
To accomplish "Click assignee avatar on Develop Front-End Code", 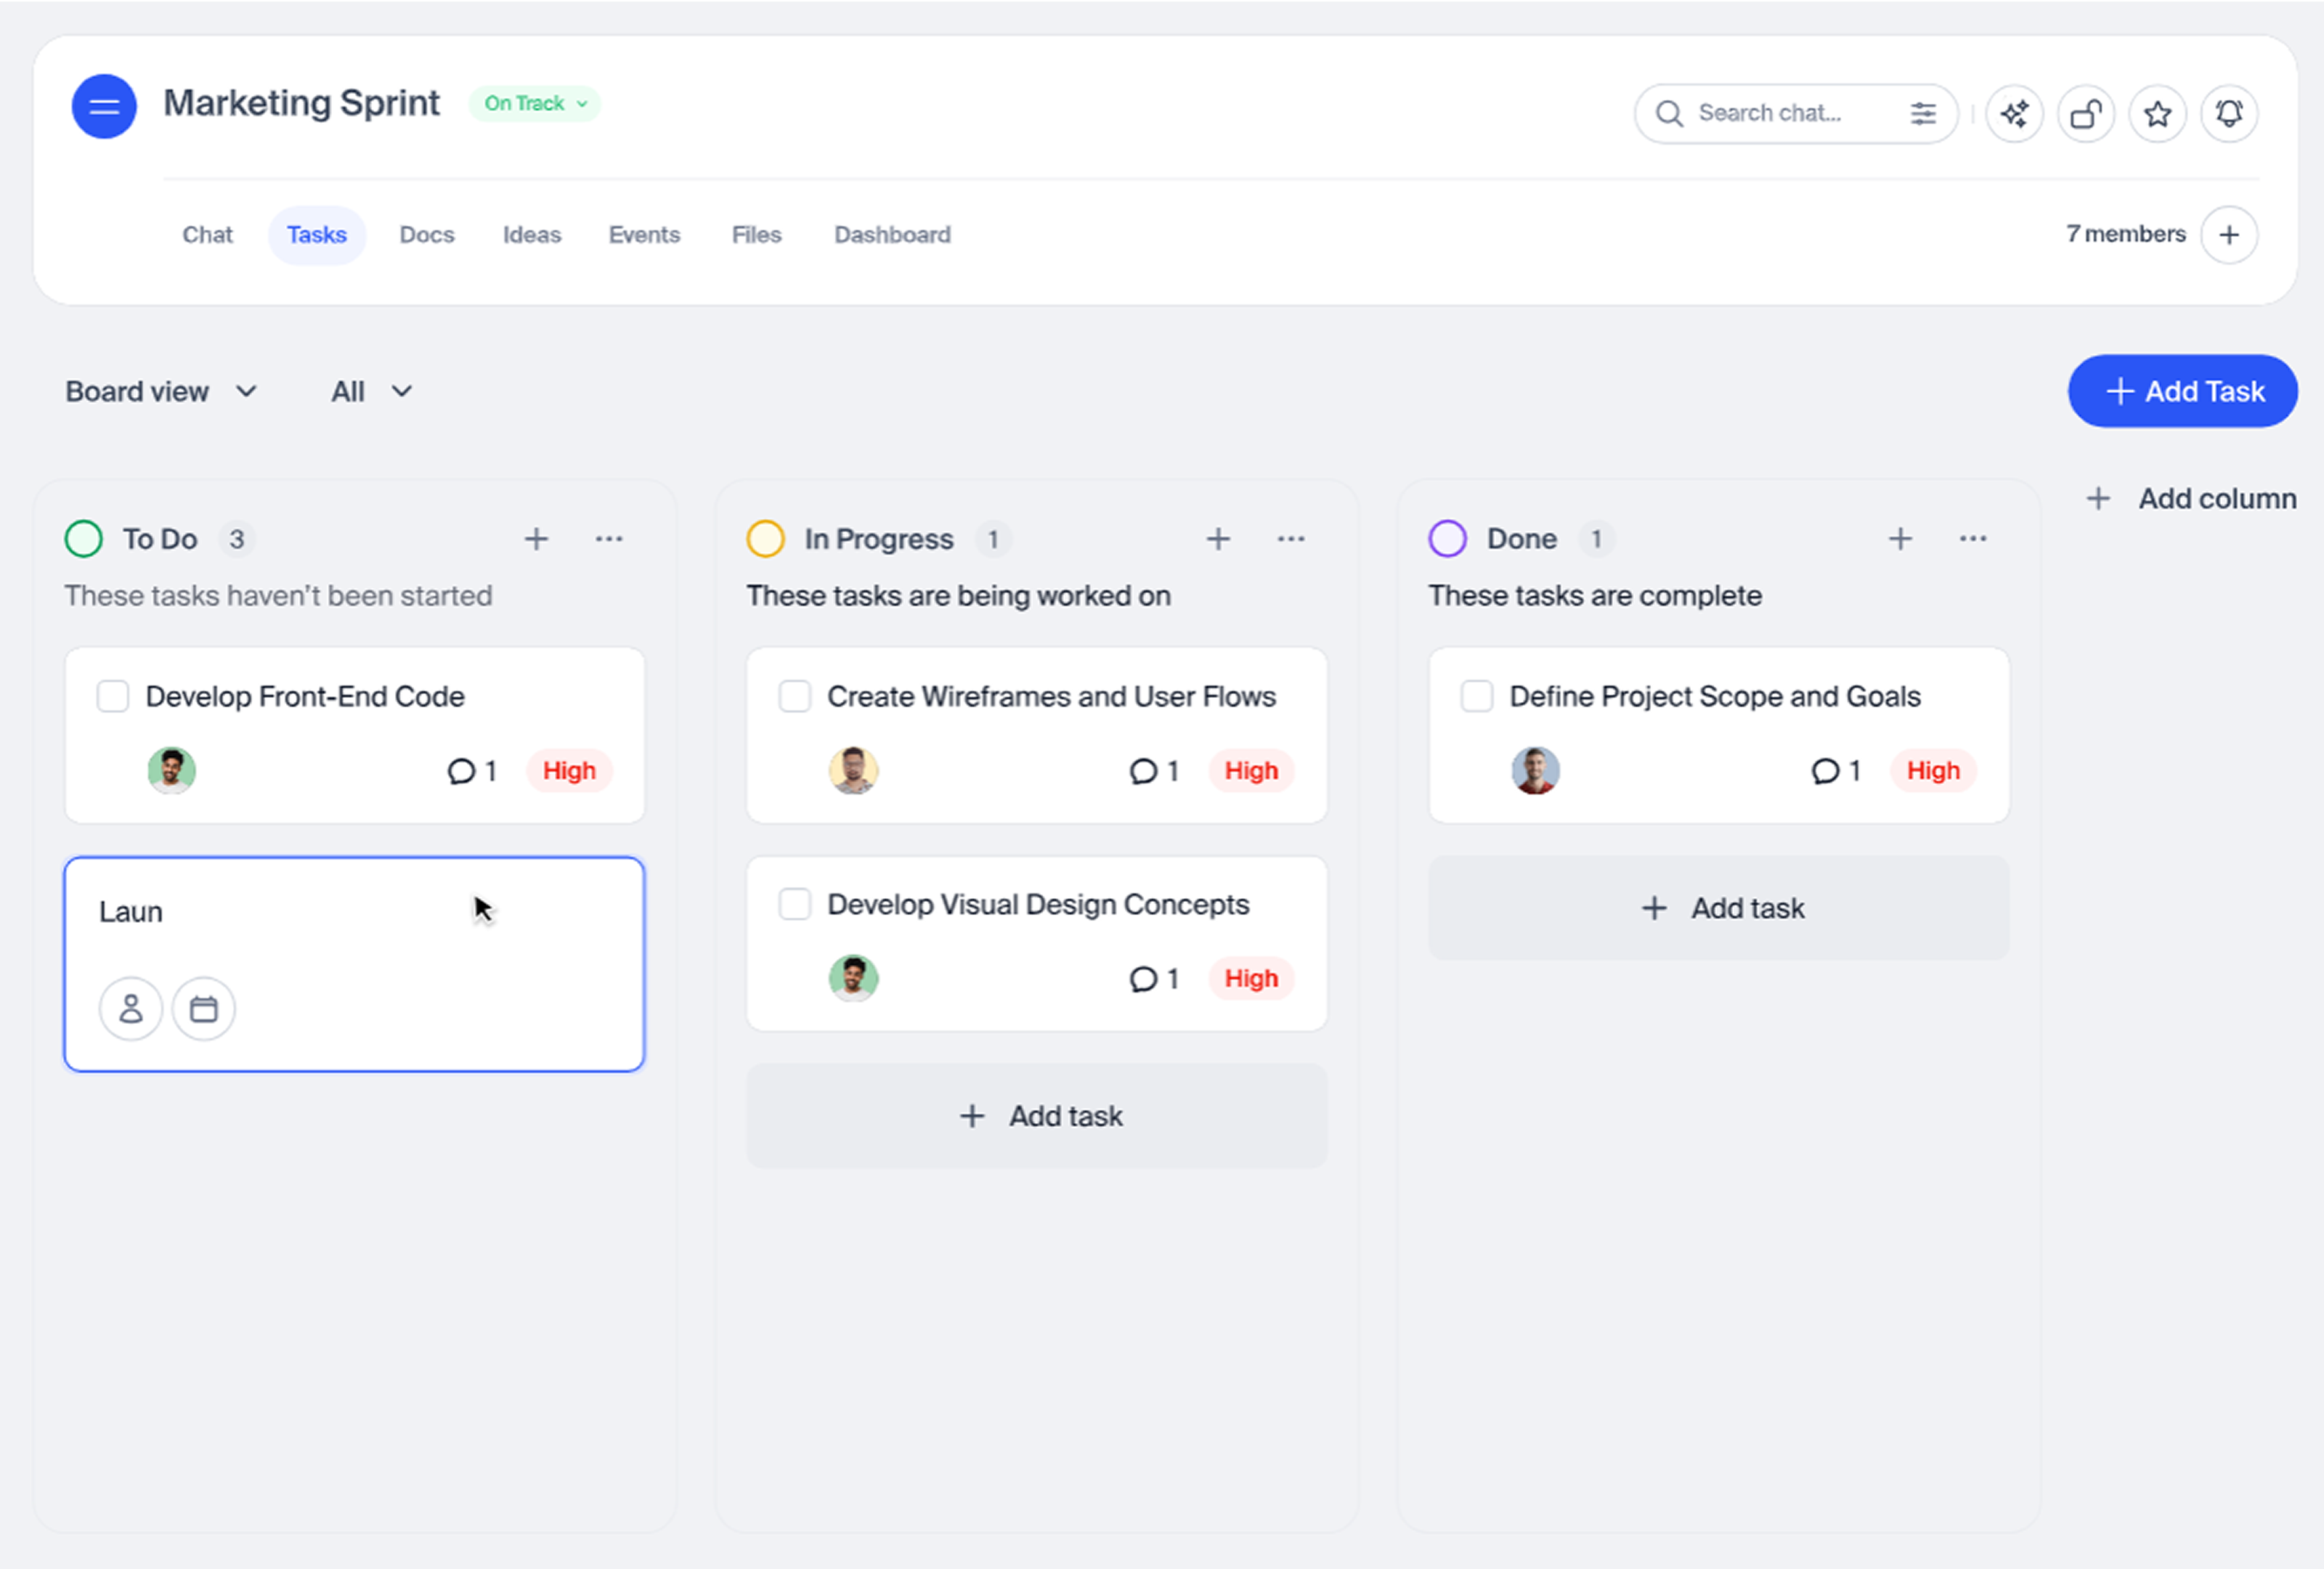I will coord(172,771).
